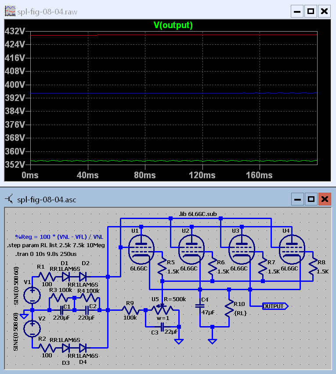Click the .lib 6L6GC.sub directive

197,214
